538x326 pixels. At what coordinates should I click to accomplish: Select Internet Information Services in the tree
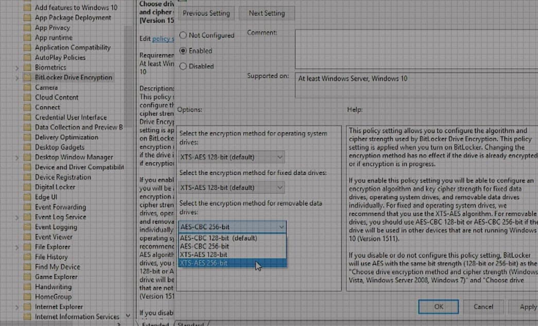pyautogui.click(x=77, y=316)
